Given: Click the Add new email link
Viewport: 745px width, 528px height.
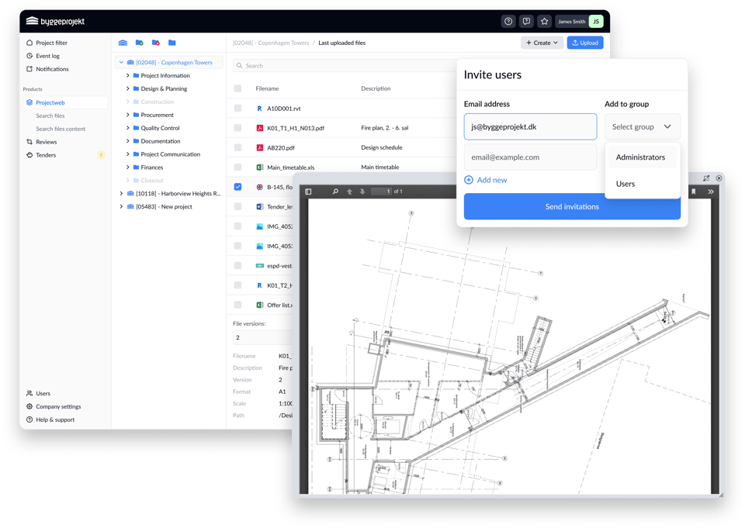Looking at the screenshot, I should coord(491,180).
